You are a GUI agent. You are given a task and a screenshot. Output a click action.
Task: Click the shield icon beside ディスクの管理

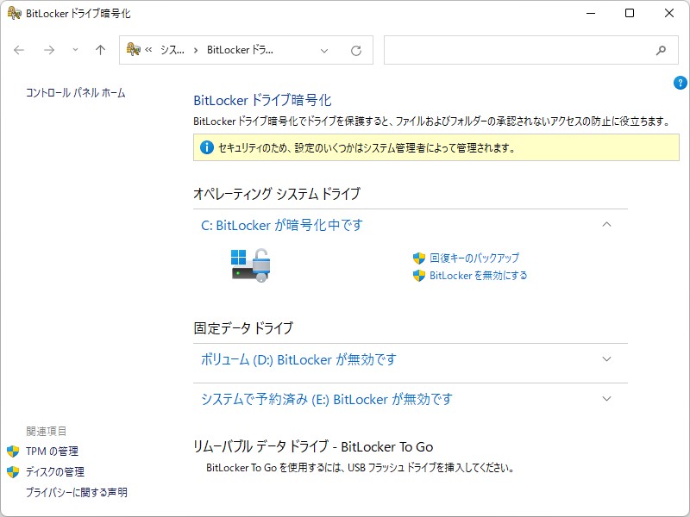point(12,471)
